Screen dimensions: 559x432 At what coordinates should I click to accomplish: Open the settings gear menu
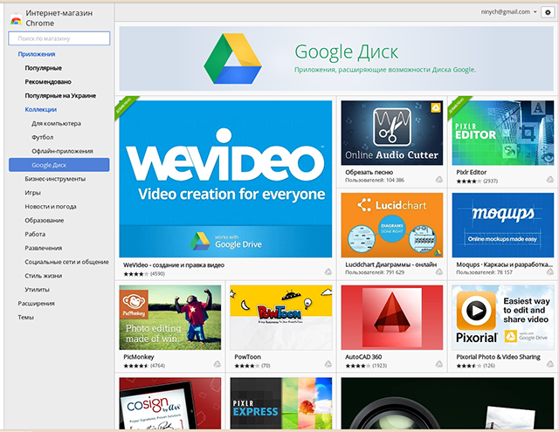pyautogui.click(x=548, y=12)
